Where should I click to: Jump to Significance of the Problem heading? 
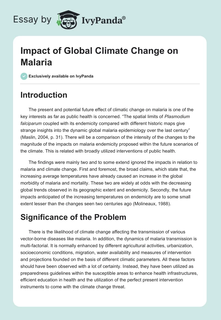point(73,217)
